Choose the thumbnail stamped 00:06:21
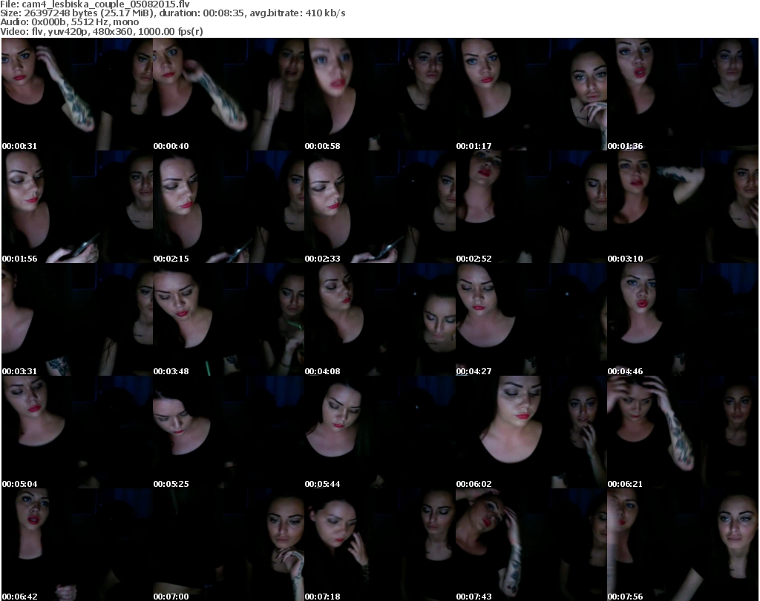Image resolution: width=760 pixels, height=601 pixels. (683, 432)
